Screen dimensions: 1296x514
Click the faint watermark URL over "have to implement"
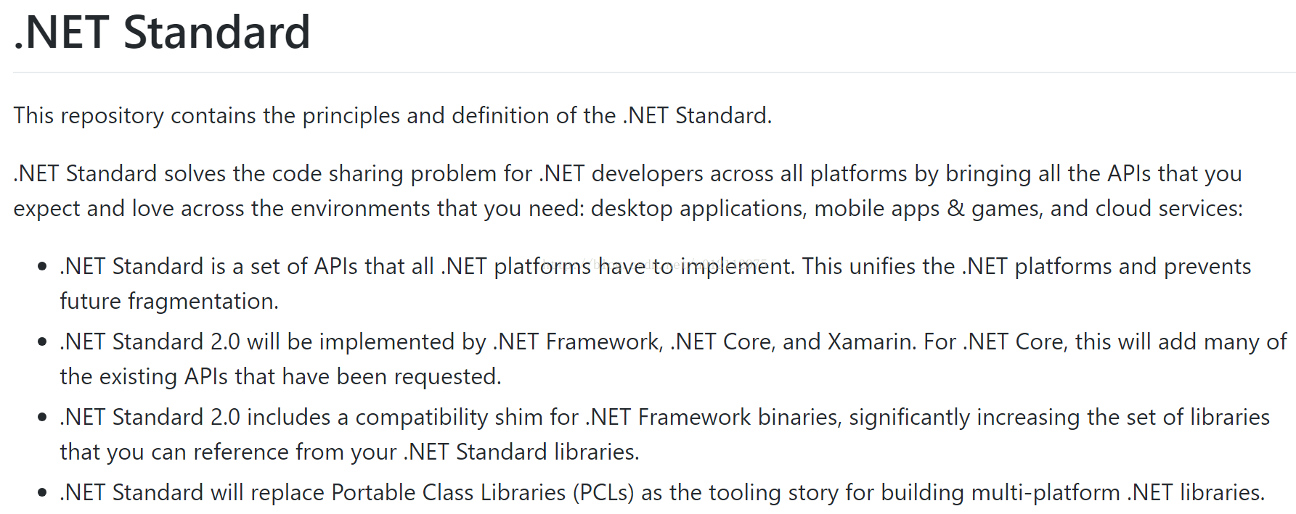point(653,263)
